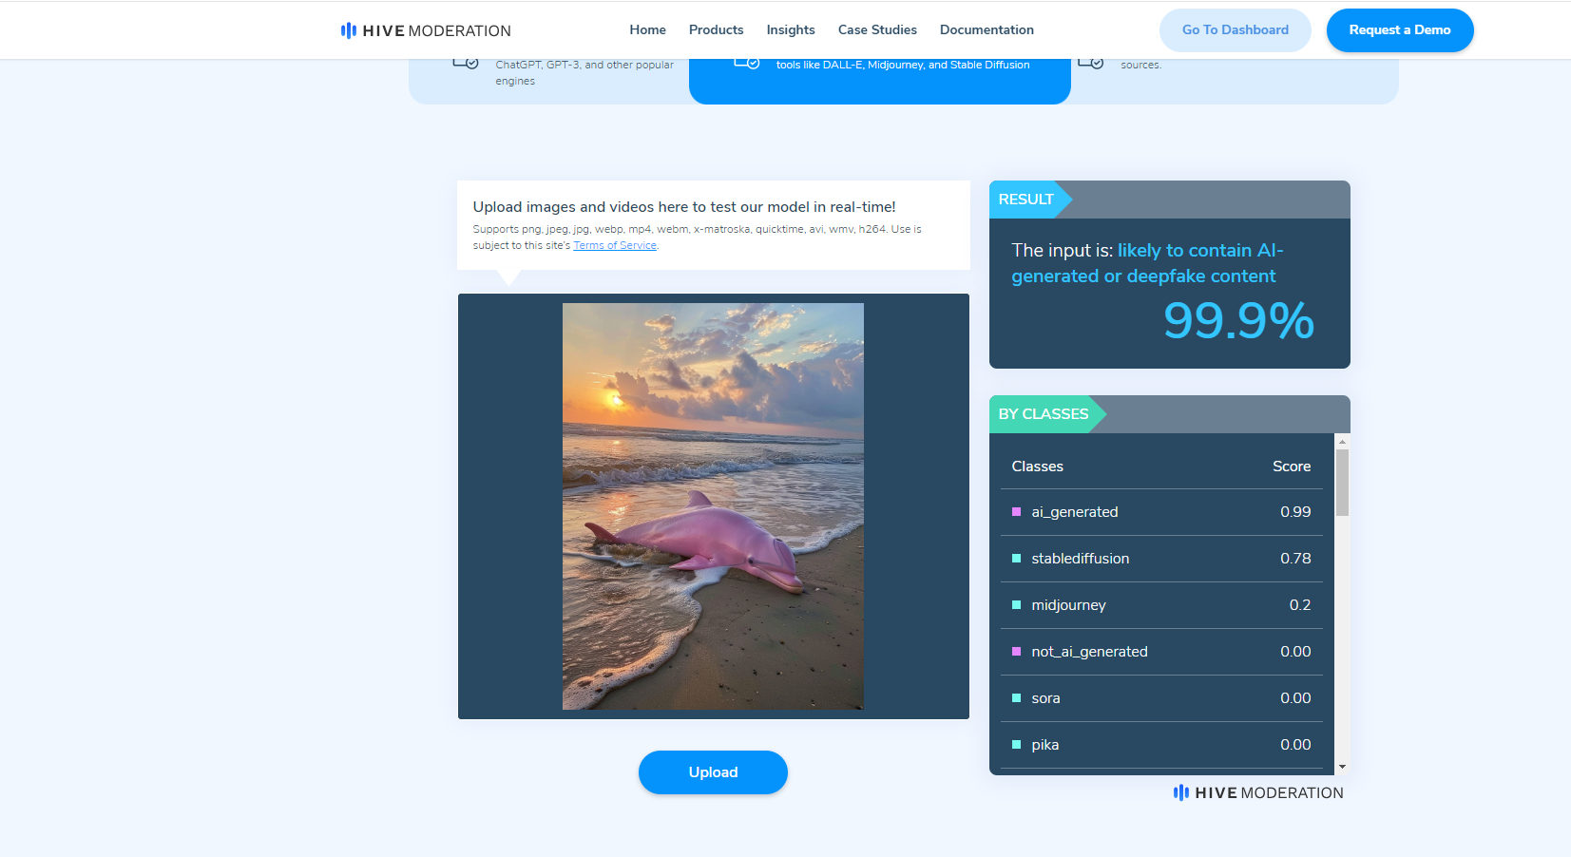1571x857 pixels.
Task: Click the Upload button
Action: pyautogui.click(x=713, y=772)
